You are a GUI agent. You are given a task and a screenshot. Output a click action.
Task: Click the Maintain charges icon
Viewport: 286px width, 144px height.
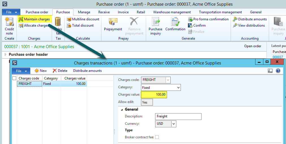(21, 19)
